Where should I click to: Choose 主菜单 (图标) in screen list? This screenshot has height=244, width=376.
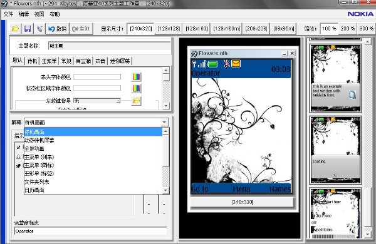[x=93, y=165]
